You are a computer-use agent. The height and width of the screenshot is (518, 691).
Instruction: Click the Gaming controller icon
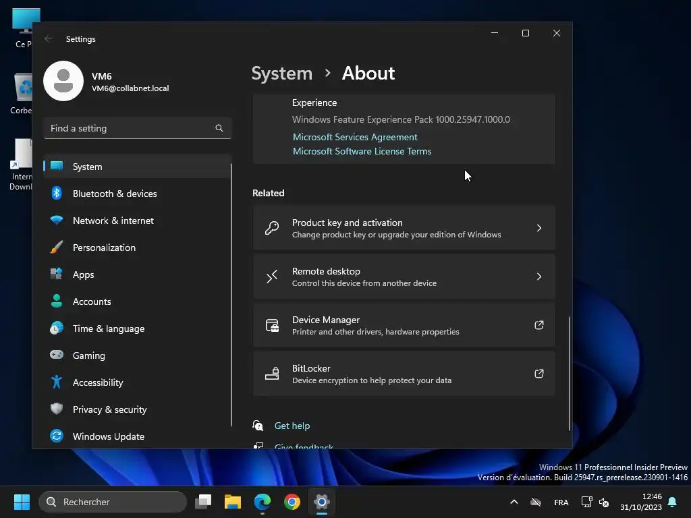(x=57, y=355)
